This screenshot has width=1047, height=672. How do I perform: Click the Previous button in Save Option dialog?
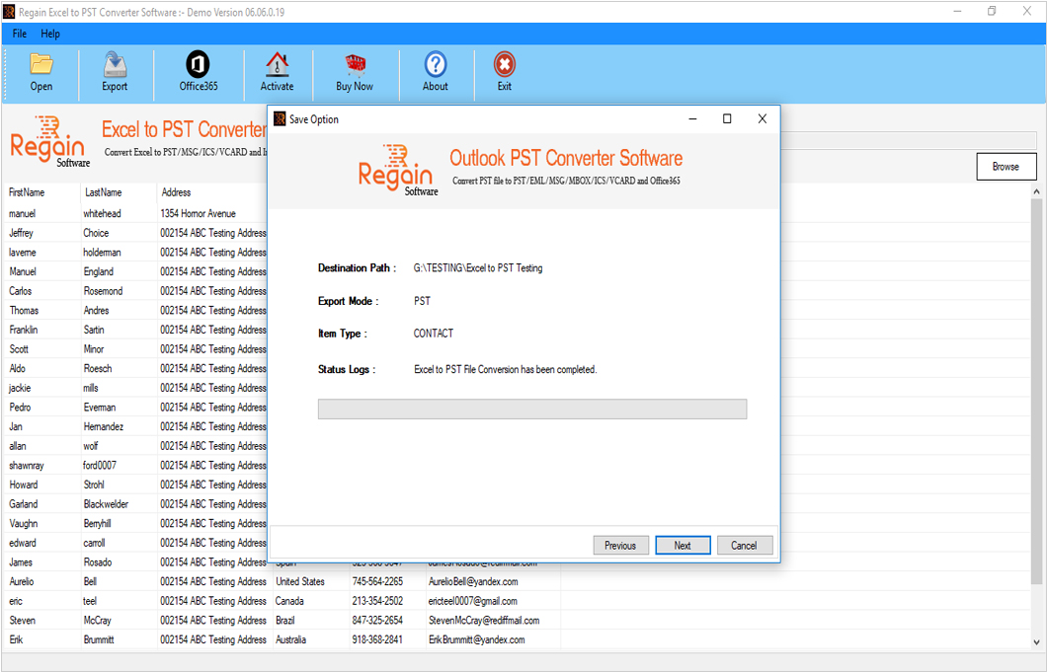tap(620, 545)
